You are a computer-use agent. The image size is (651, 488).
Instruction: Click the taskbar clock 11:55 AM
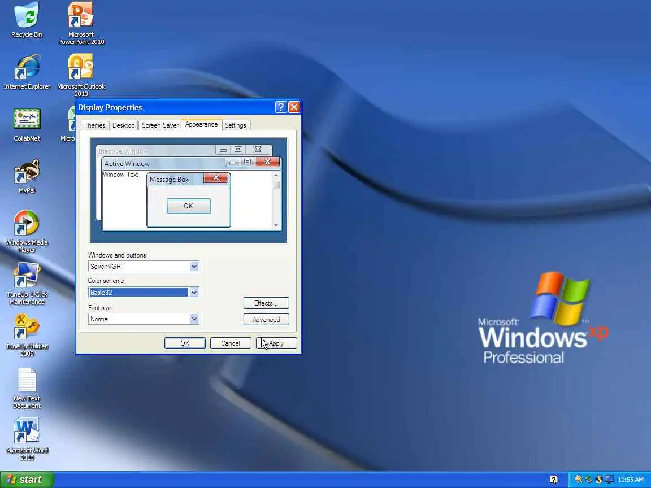630,480
